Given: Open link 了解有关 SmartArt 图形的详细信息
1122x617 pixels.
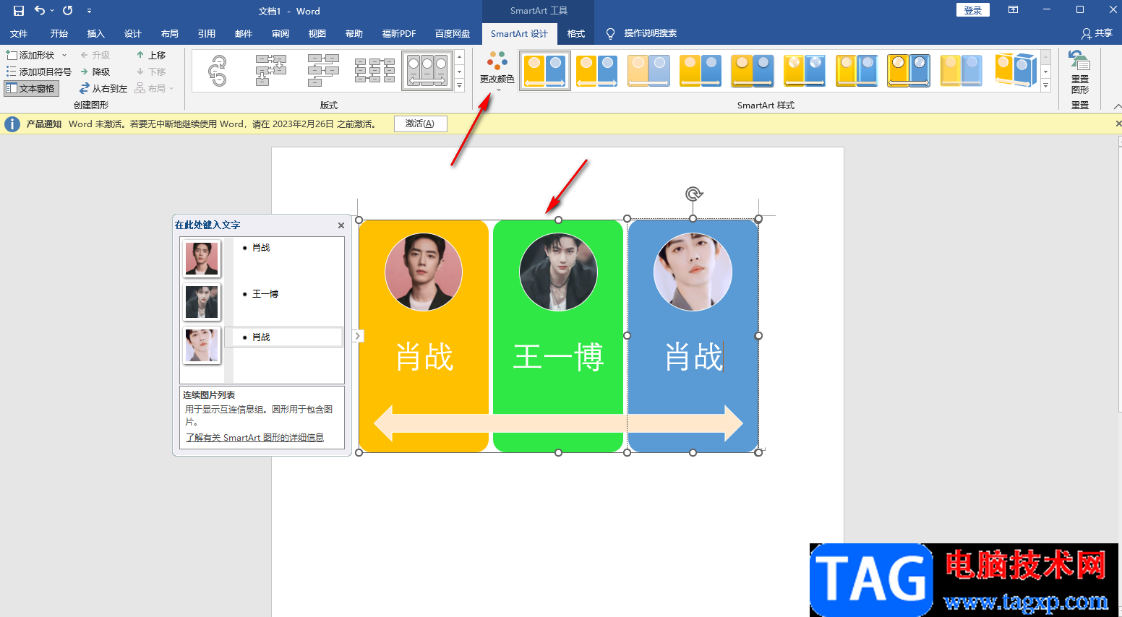Looking at the screenshot, I should point(254,438).
